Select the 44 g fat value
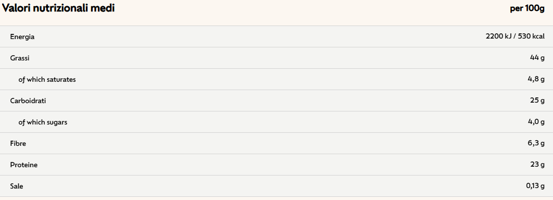 click(x=537, y=58)
